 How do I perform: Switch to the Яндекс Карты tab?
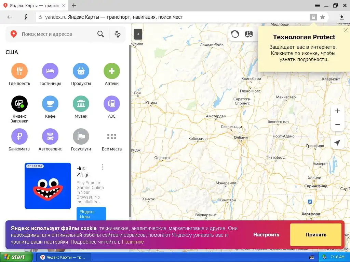[35, 5]
